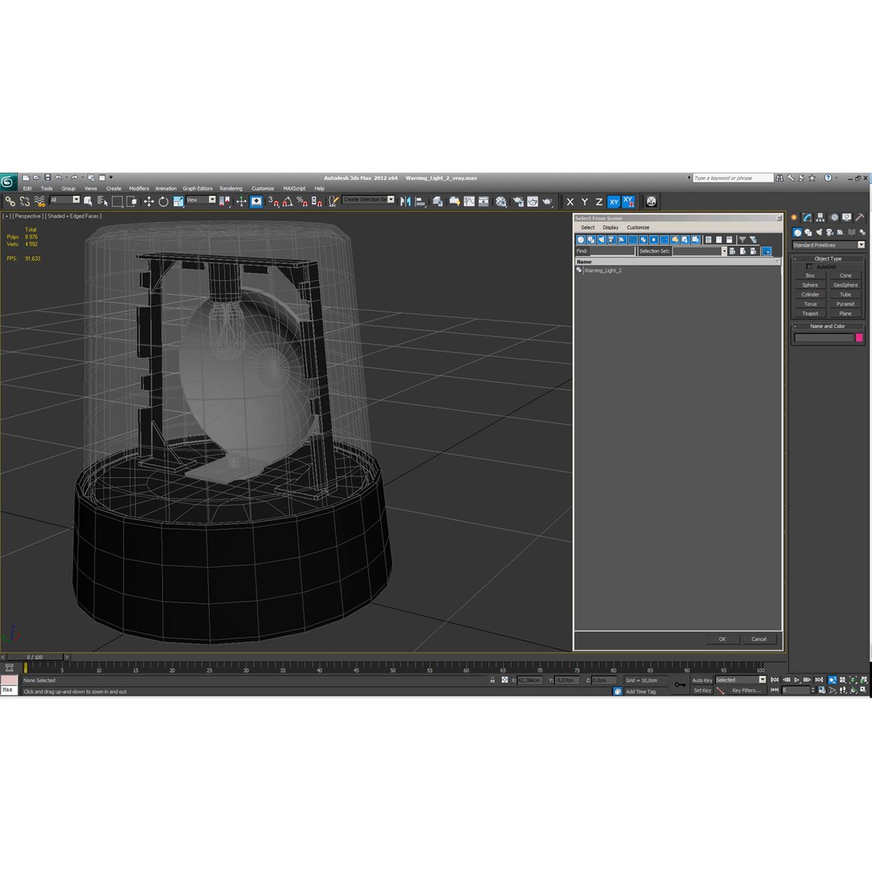Open the Selected key mode dropdown
The width and height of the screenshot is (872, 872).
740,680
